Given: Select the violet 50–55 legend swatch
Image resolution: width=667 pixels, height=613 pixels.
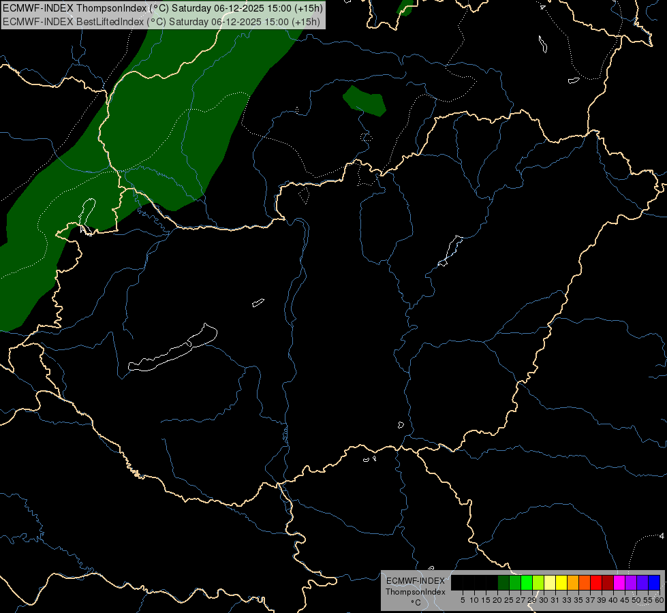Looking at the screenshot, I should [642, 582].
